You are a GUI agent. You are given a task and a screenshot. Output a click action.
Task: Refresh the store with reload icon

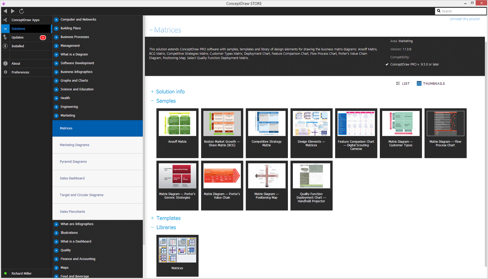tap(21, 11)
